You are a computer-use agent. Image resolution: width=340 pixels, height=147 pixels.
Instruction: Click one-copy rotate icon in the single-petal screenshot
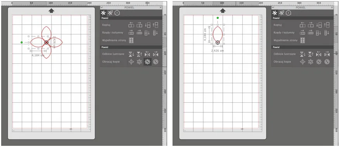point(302,62)
